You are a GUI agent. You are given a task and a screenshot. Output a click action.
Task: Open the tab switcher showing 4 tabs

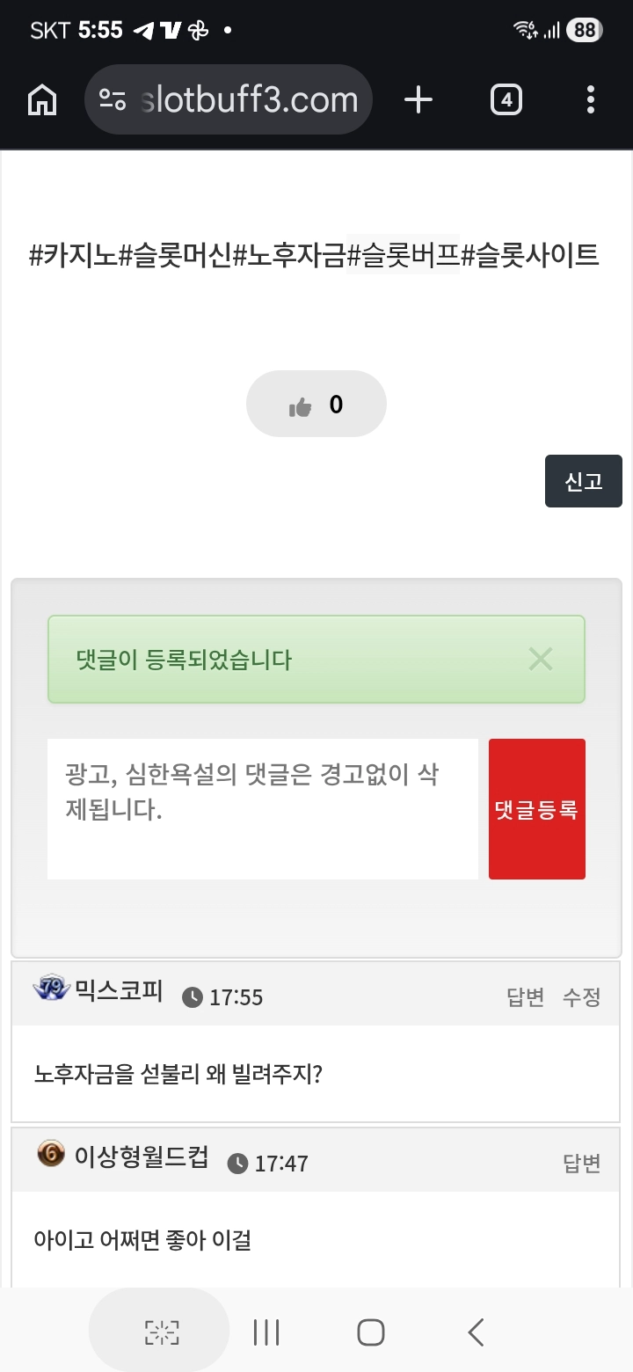click(506, 100)
